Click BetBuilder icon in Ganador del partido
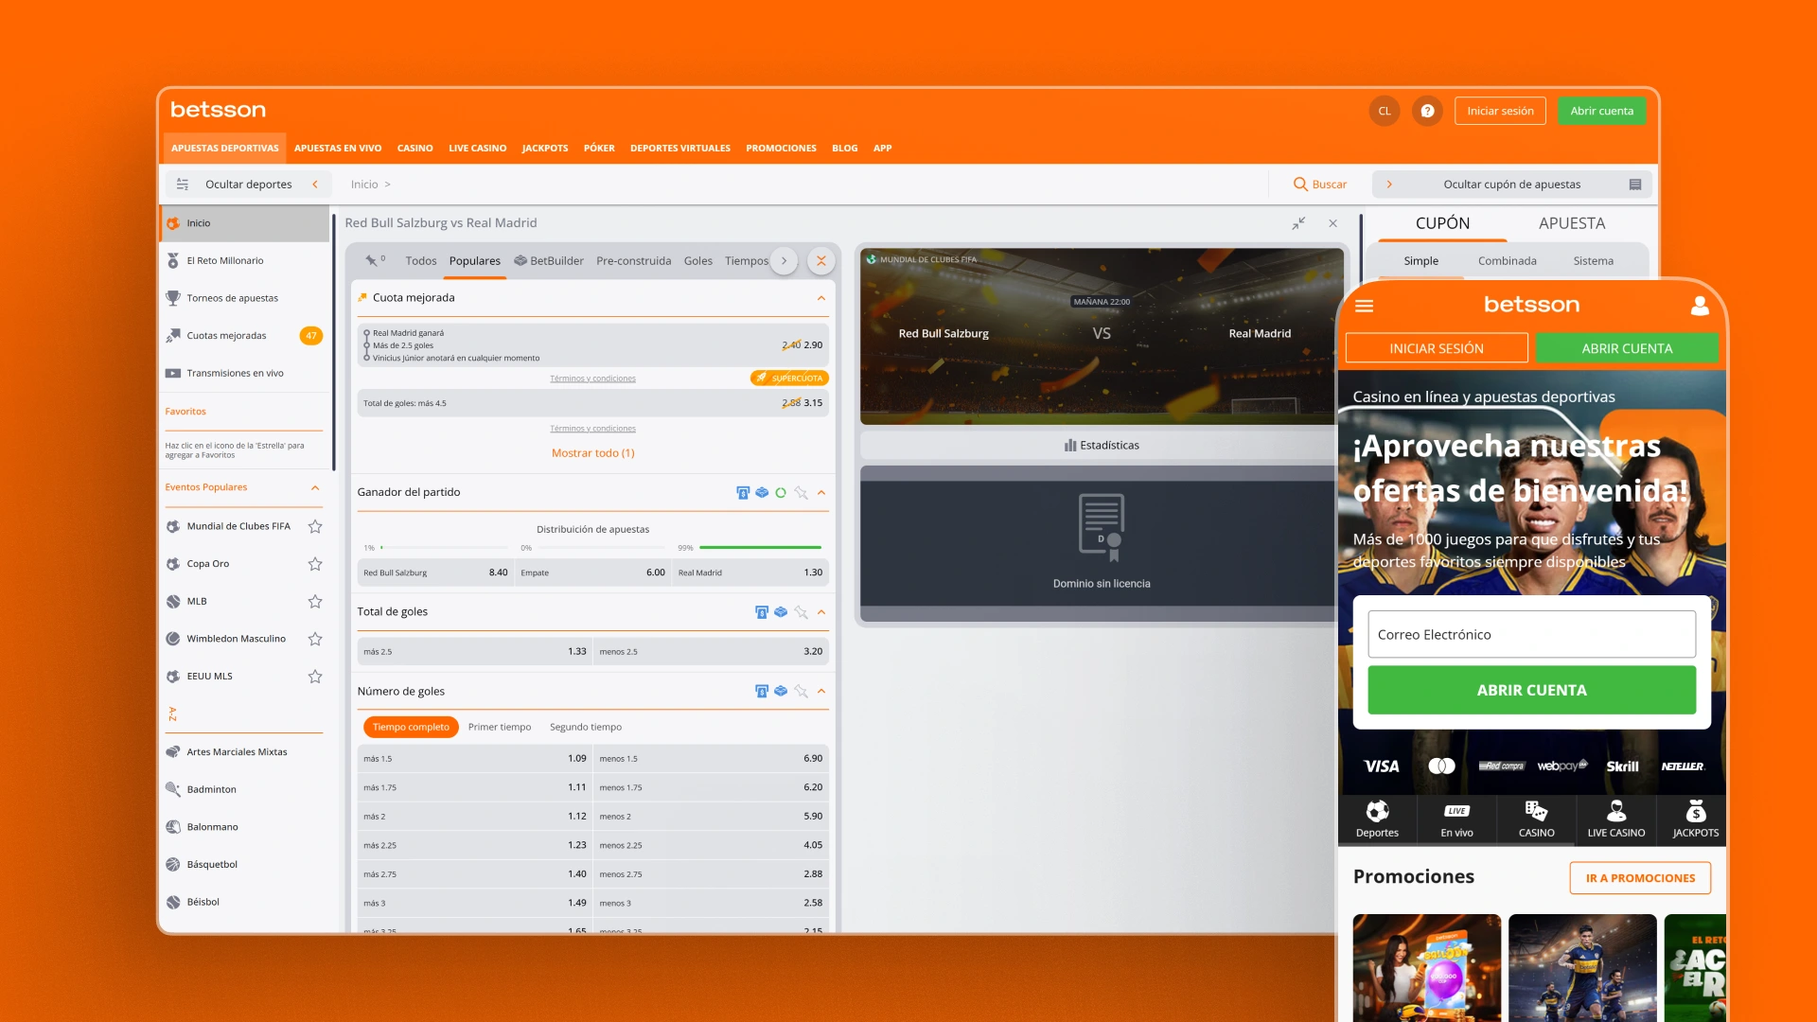This screenshot has width=1817, height=1022. click(x=762, y=493)
